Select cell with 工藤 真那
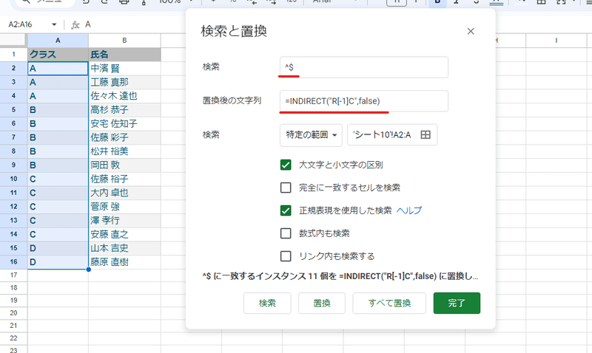Image resolution: width=592 pixels, height=353 pixels. (124, 82)
